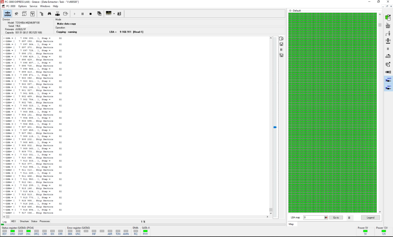Screen dimensions: 393x237
Task: Save the log using floppy icon
Action: [281, 44]
